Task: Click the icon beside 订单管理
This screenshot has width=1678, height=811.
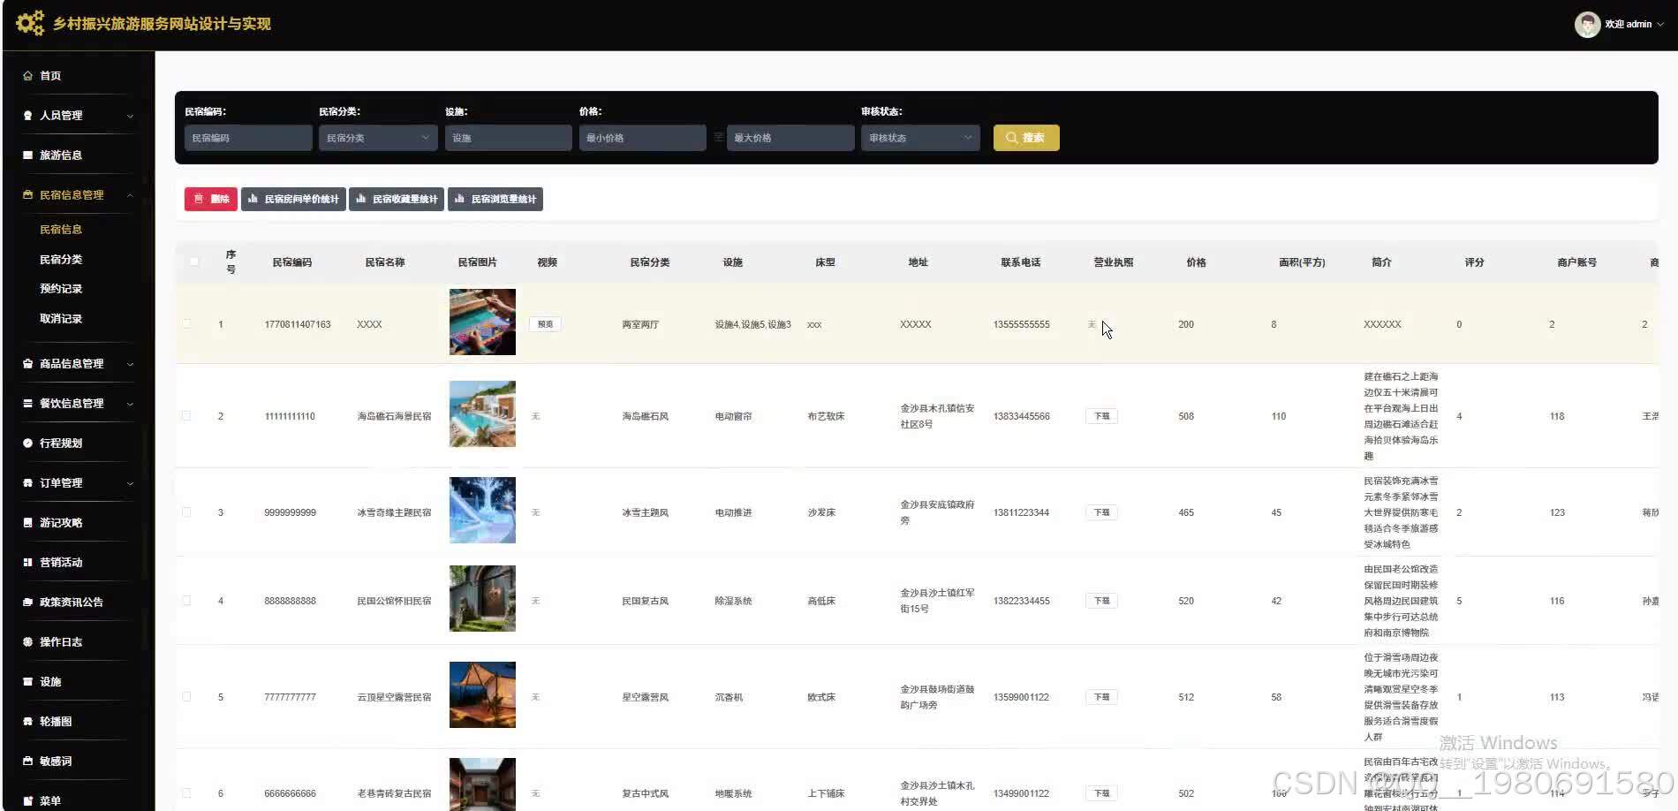Action: click(27, 483)
